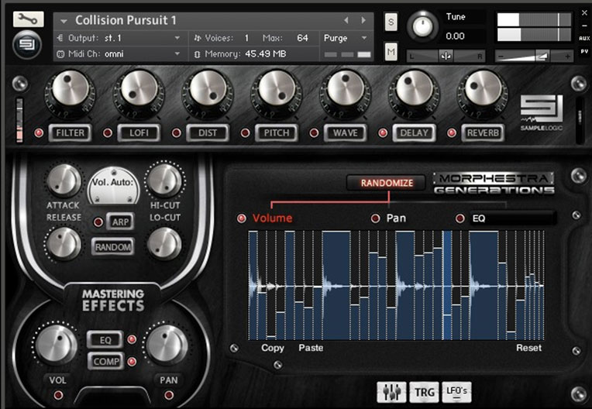Click the Tune knob

click(422, 26)
